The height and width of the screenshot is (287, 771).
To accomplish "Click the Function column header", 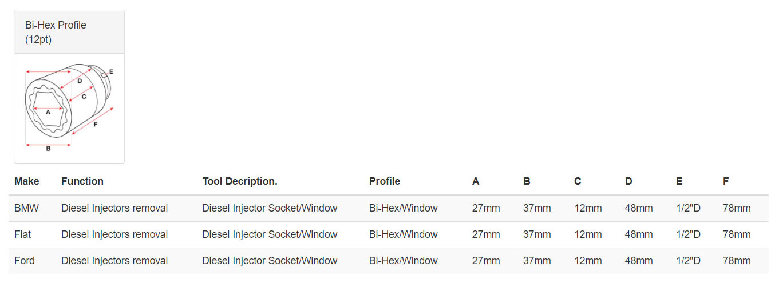I will click(82, 181).
